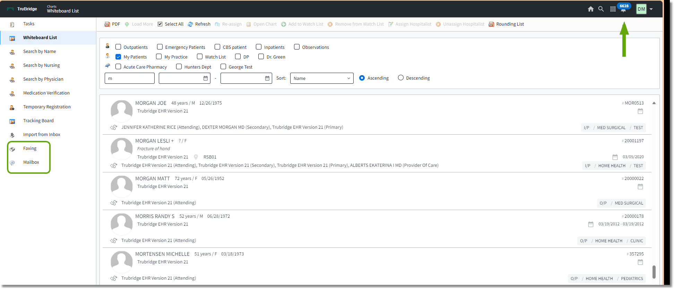Check the Observations filter

(297, 47)
